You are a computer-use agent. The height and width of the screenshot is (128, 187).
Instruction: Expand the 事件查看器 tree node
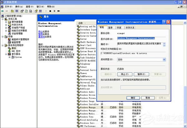(x=6, y=22)
